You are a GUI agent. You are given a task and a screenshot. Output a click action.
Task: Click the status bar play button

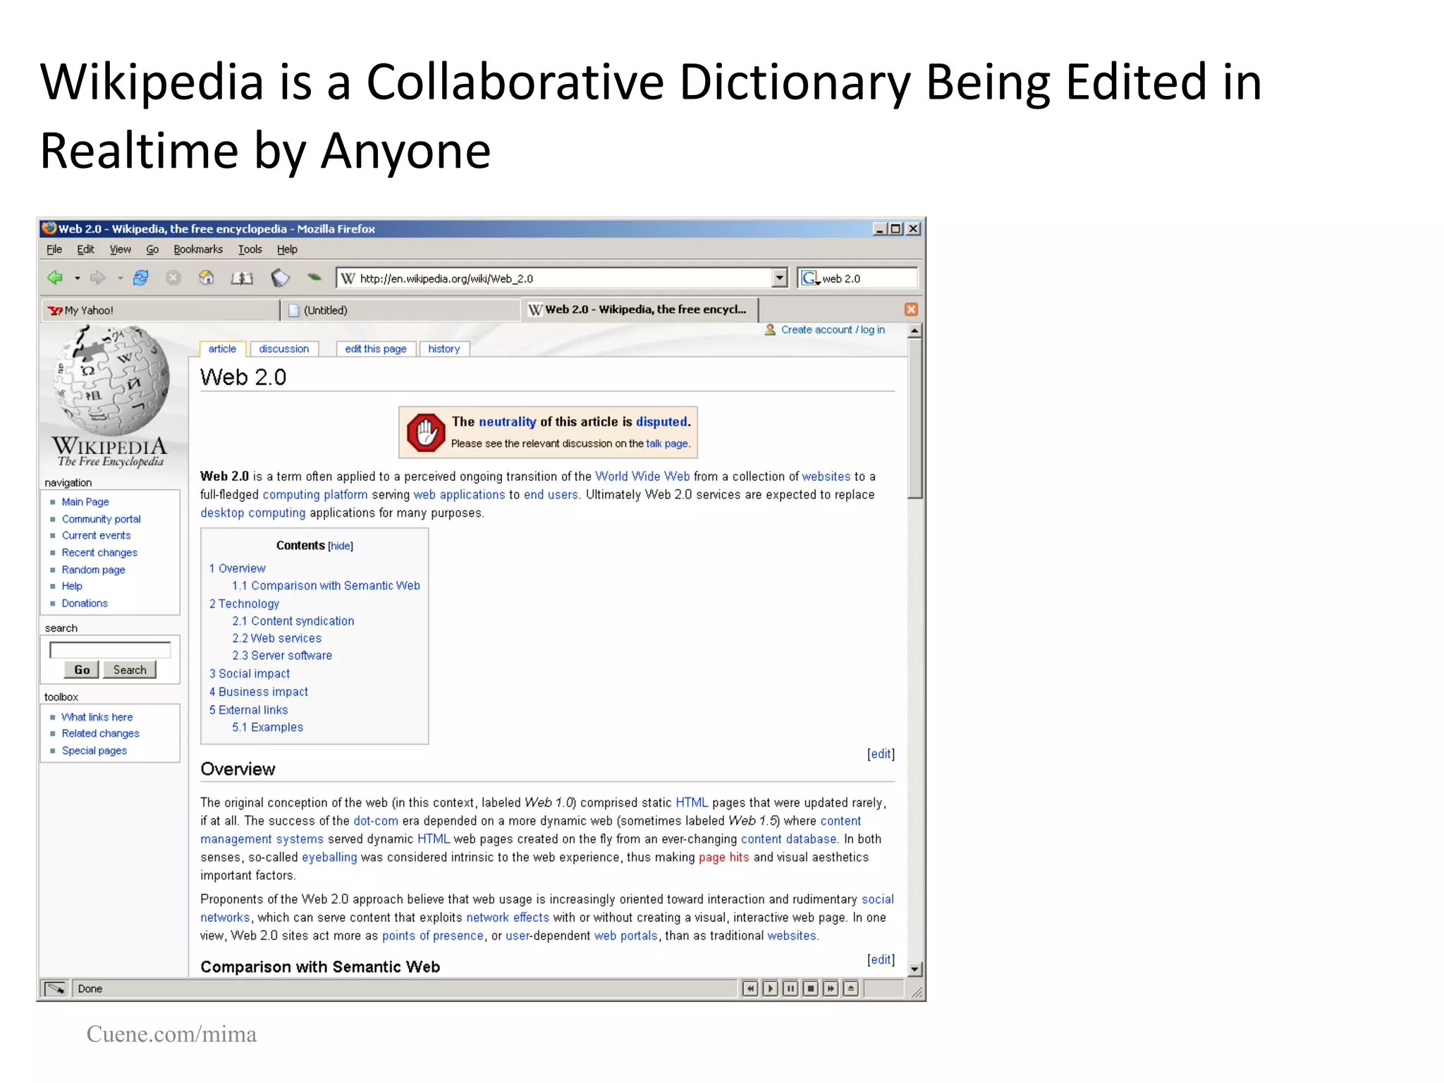click(771, 989)
